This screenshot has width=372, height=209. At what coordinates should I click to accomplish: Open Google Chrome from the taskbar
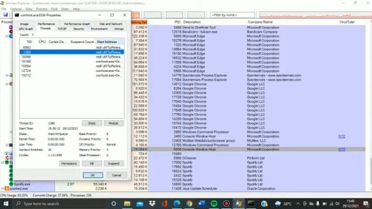click(x=189, y=204)
